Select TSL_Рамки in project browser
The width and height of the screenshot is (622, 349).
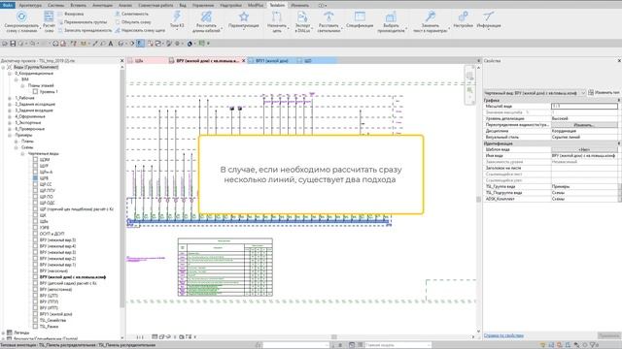(49, 327)
